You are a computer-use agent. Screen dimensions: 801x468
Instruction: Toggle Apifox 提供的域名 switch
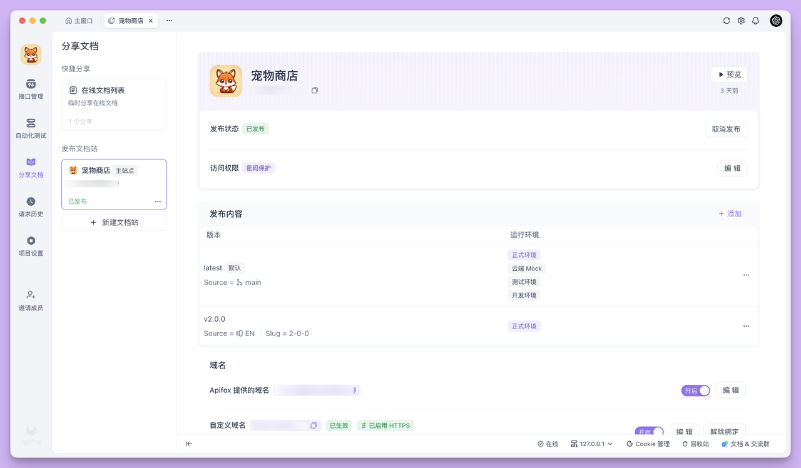coord(696,390)
